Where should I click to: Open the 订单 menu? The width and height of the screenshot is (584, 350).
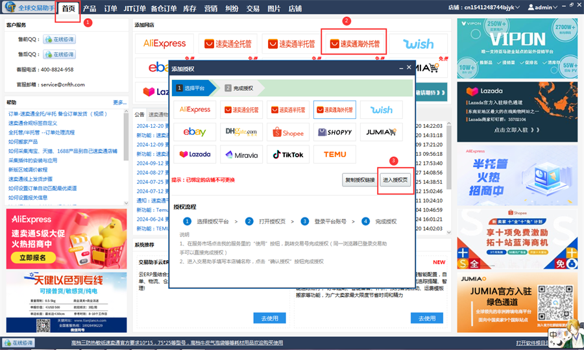click(x=110, y=8)
